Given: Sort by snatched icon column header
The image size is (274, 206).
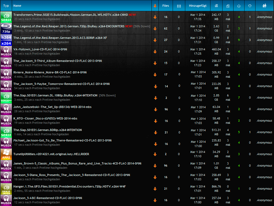Looking at the screenshot, I should click(x=228, y=6).
